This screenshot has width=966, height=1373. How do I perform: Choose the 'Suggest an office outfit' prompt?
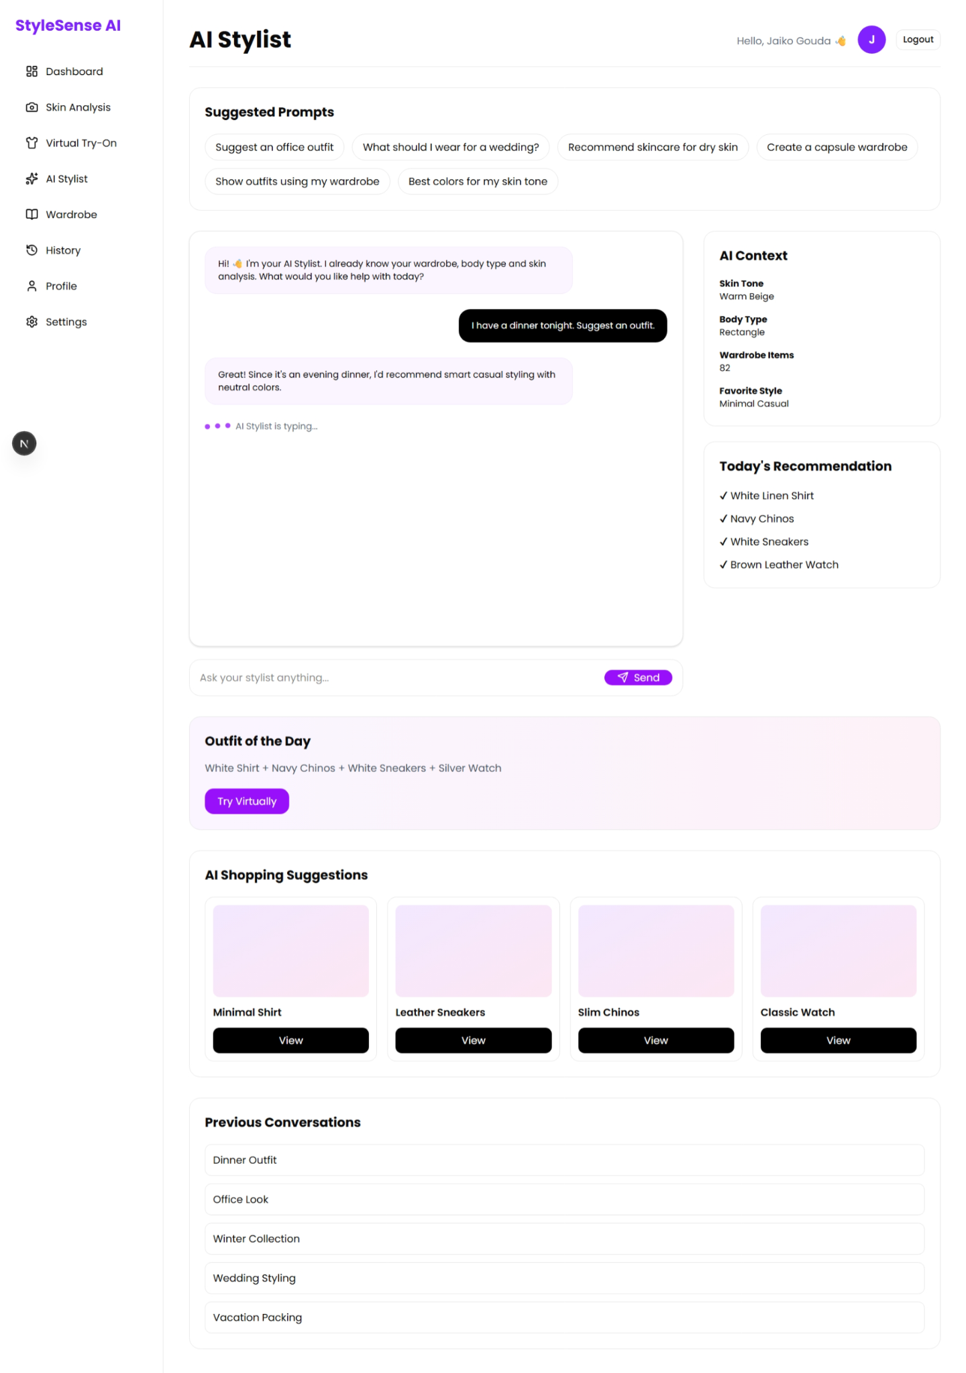pyautogui.click(x=274, y=148)
